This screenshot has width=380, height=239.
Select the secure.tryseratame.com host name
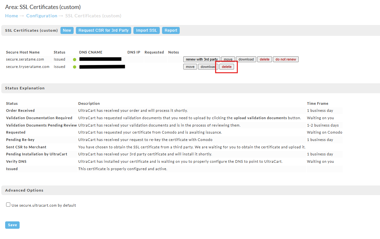[x=28, y=67]
